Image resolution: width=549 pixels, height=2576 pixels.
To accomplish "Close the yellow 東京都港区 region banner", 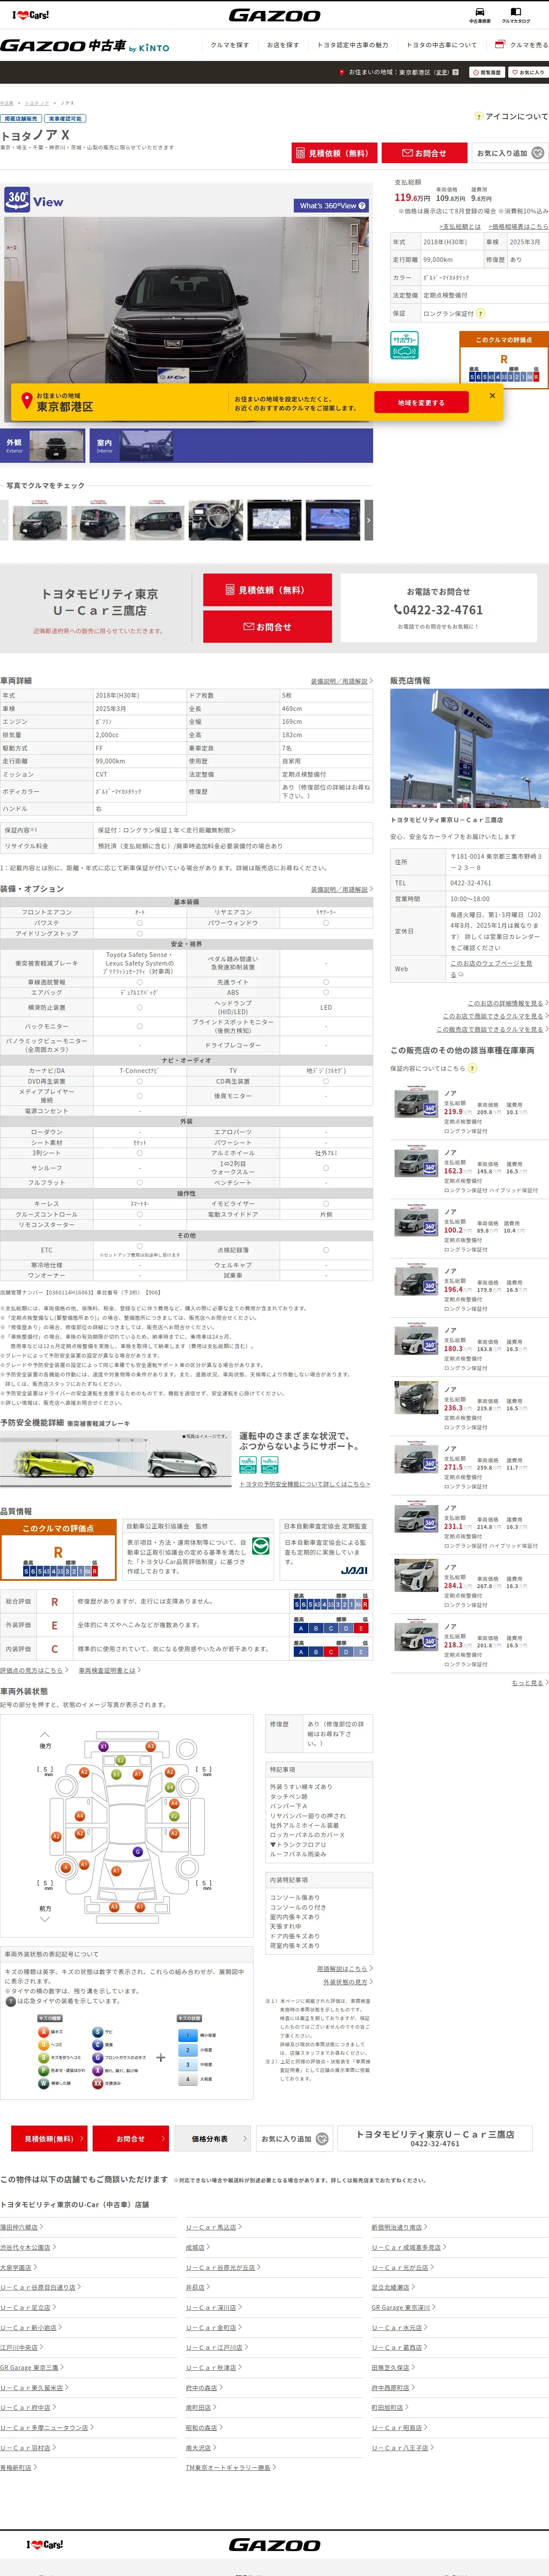I will coord(492,395).
